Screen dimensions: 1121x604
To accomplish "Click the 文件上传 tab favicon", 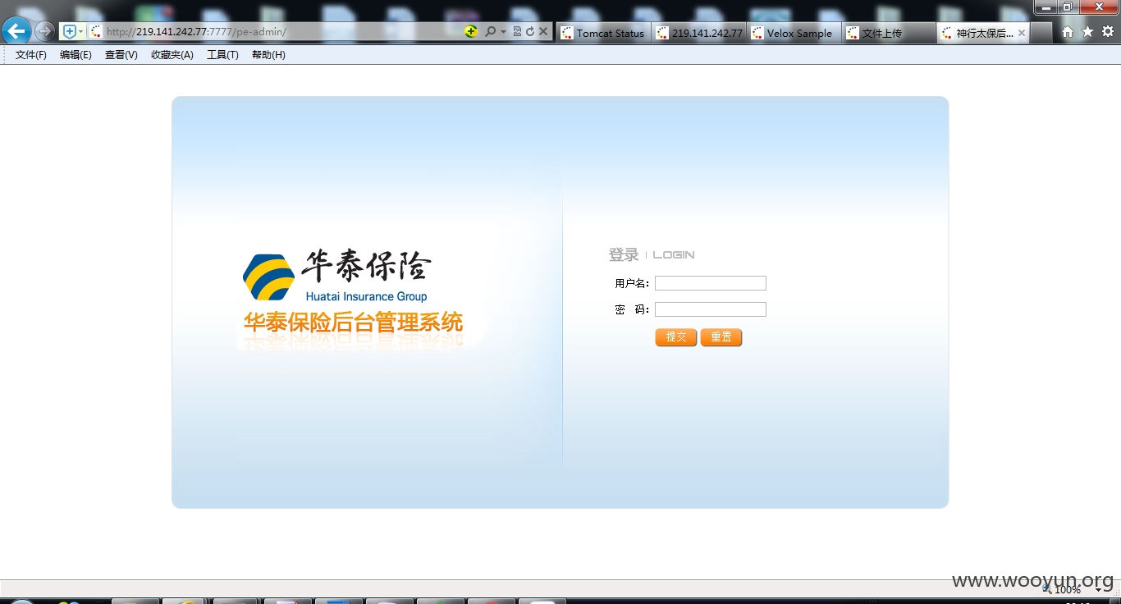I will coord(853,33).
